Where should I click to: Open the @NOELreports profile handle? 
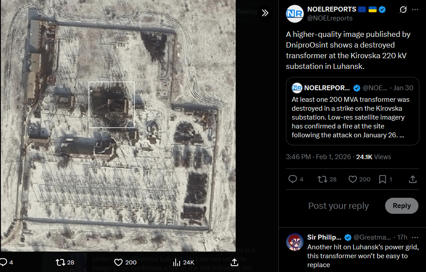coord(330,18)
